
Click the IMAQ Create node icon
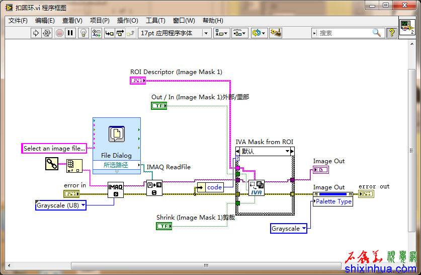click(115, 189)
